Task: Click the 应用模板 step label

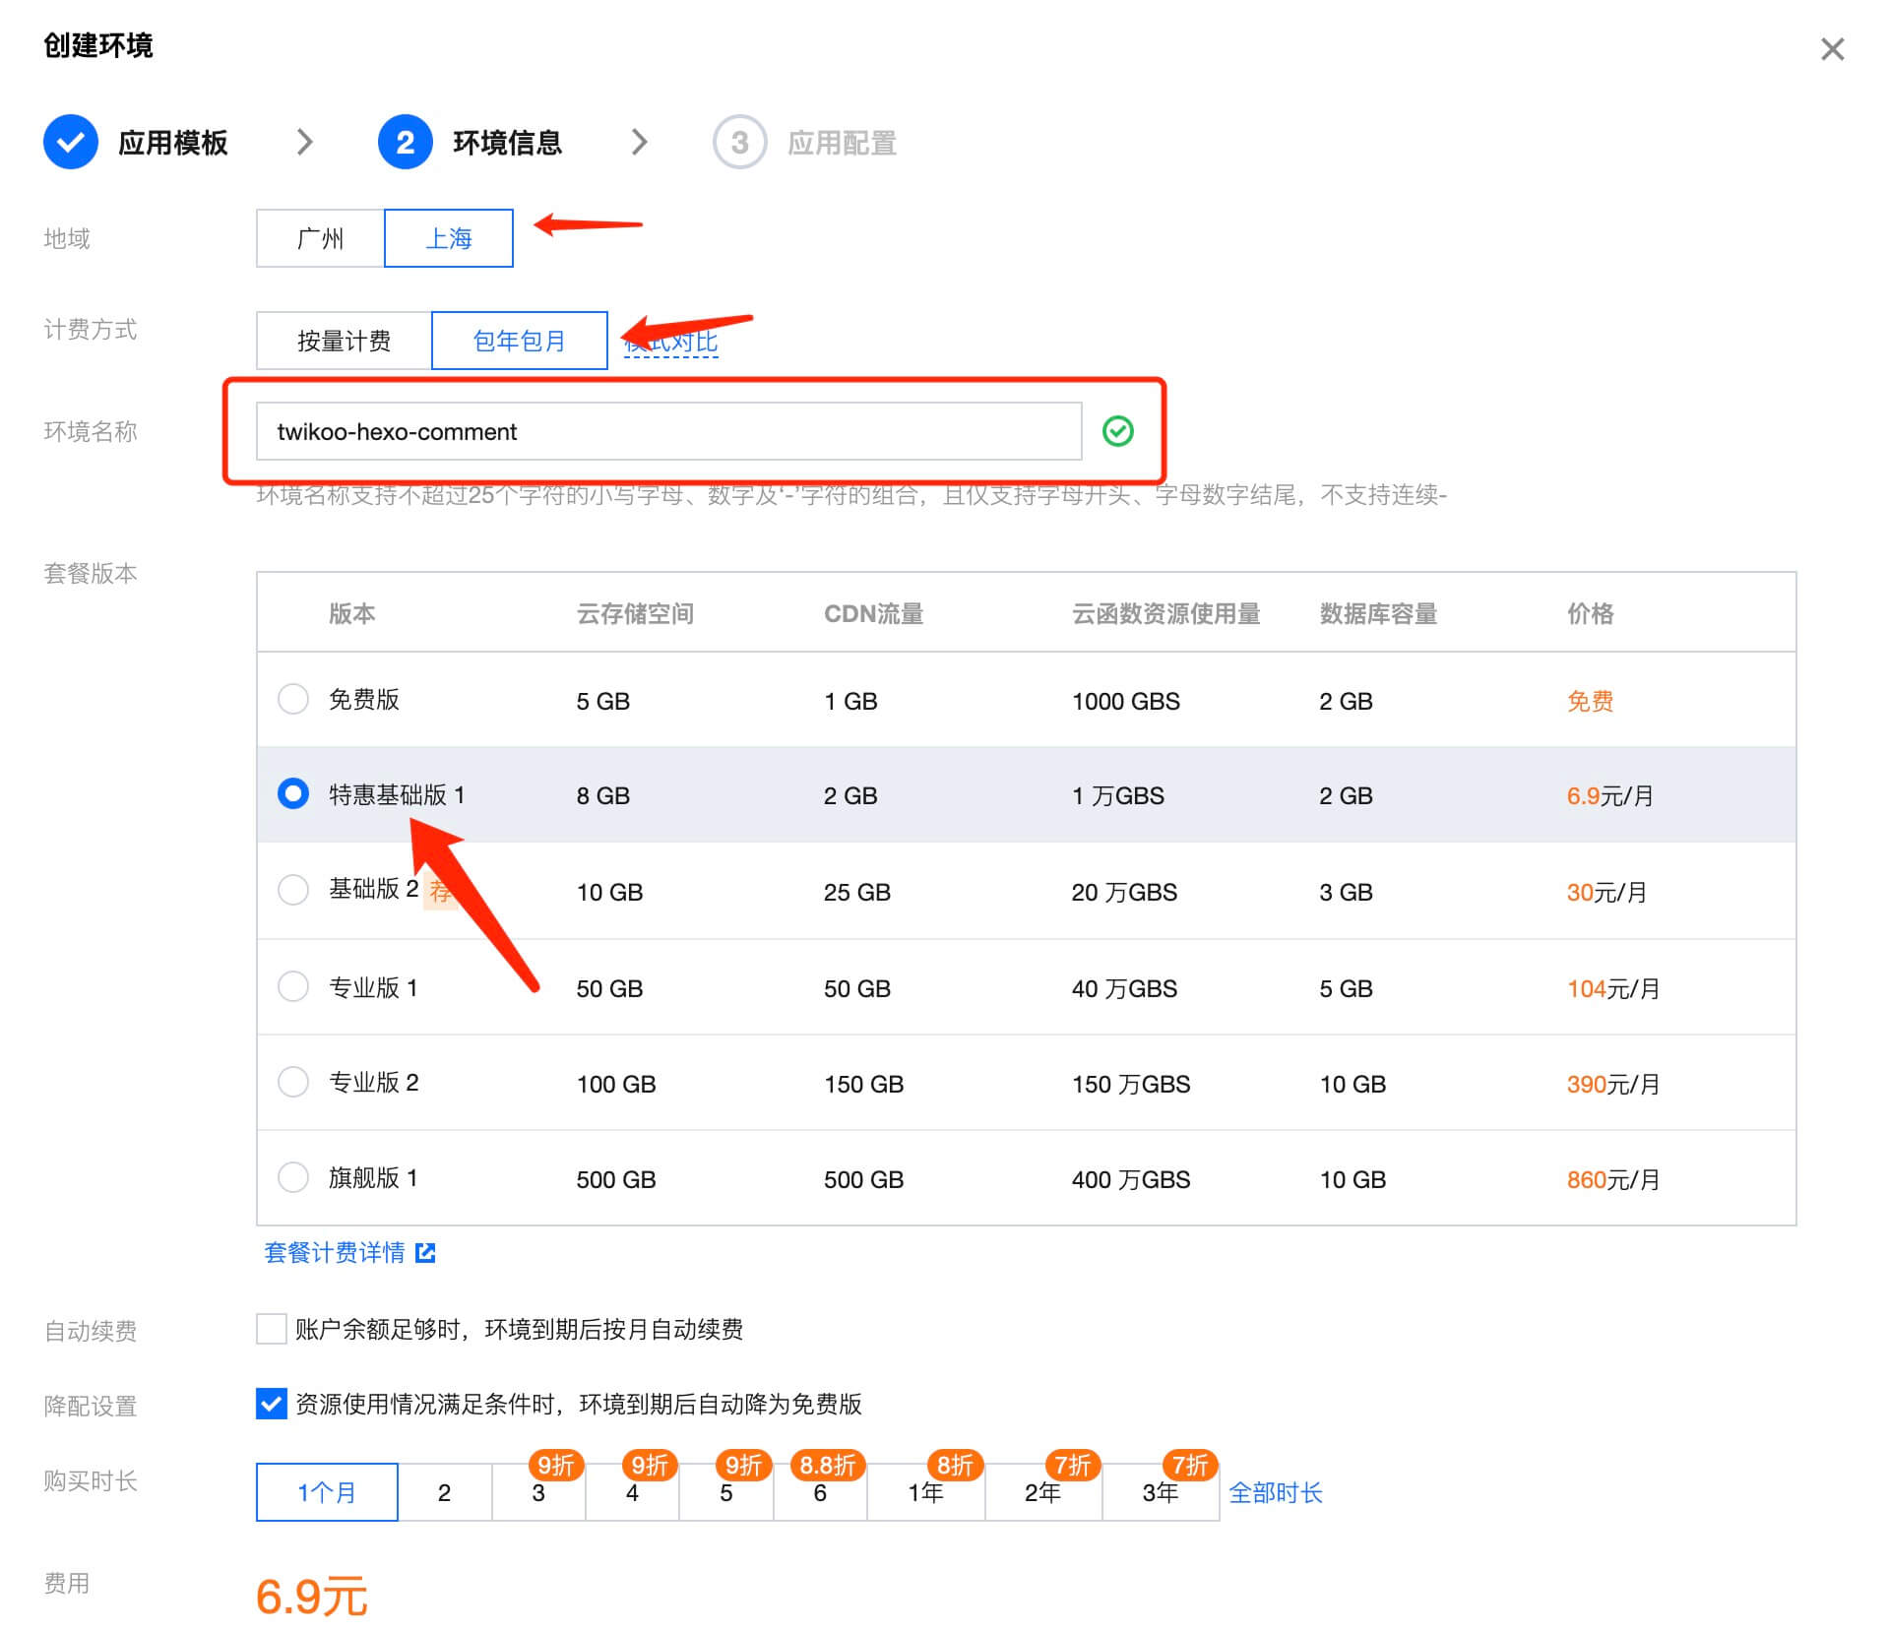Action: pos(173,143)
